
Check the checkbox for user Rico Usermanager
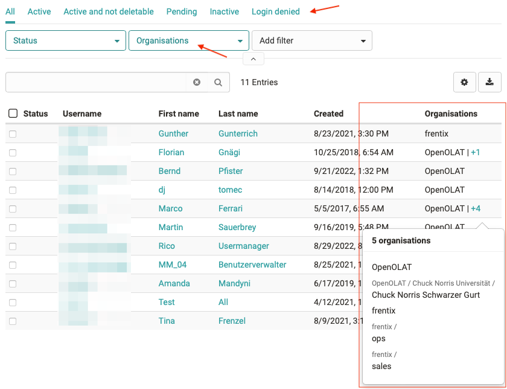click(x=13, y=246)
